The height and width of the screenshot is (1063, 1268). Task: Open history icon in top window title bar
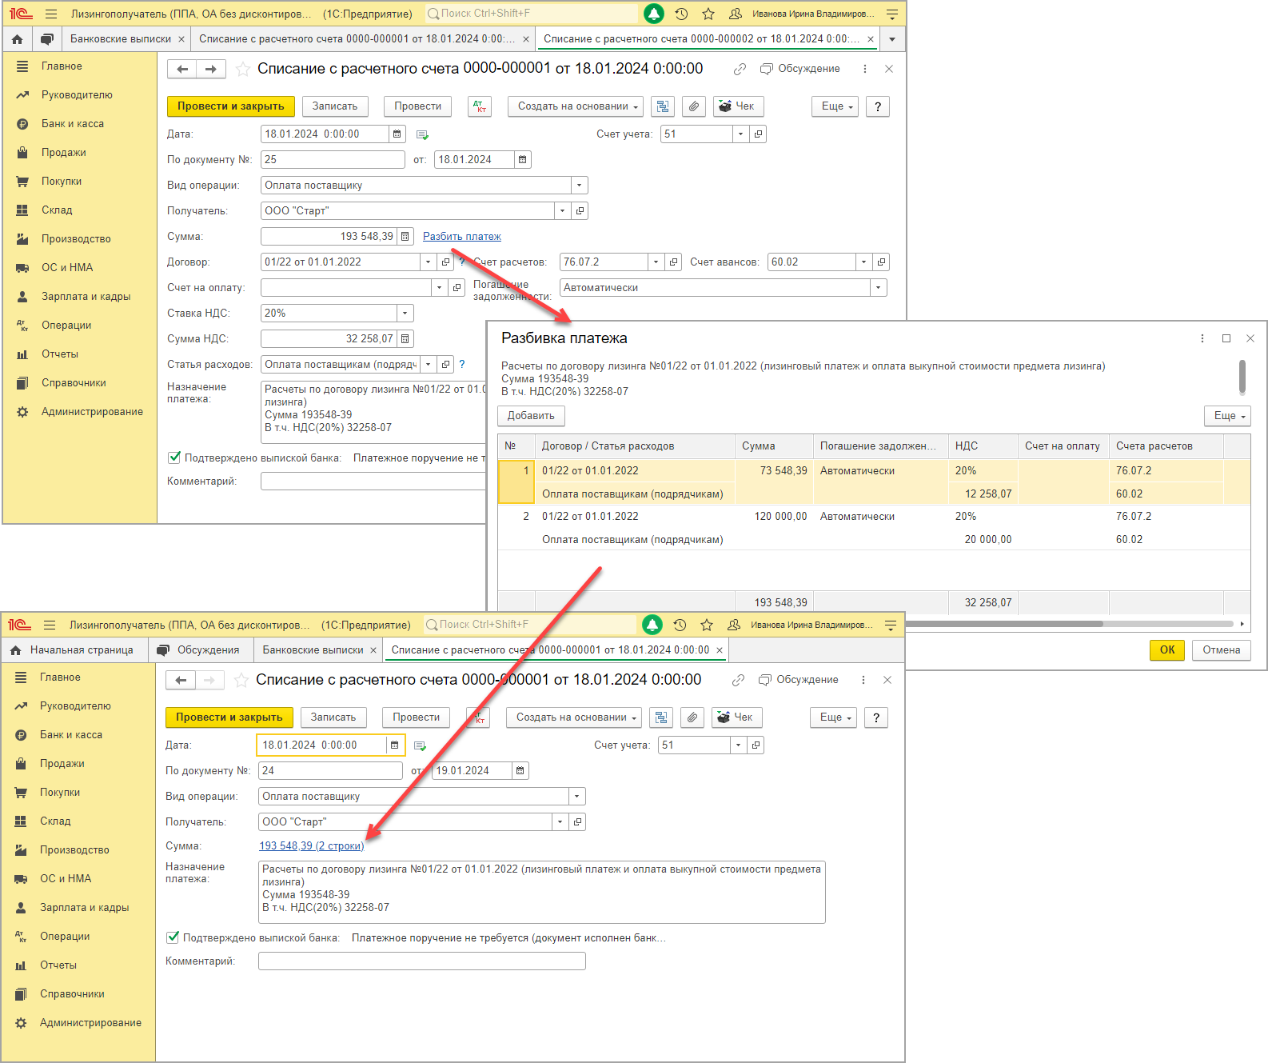(681, 14)
